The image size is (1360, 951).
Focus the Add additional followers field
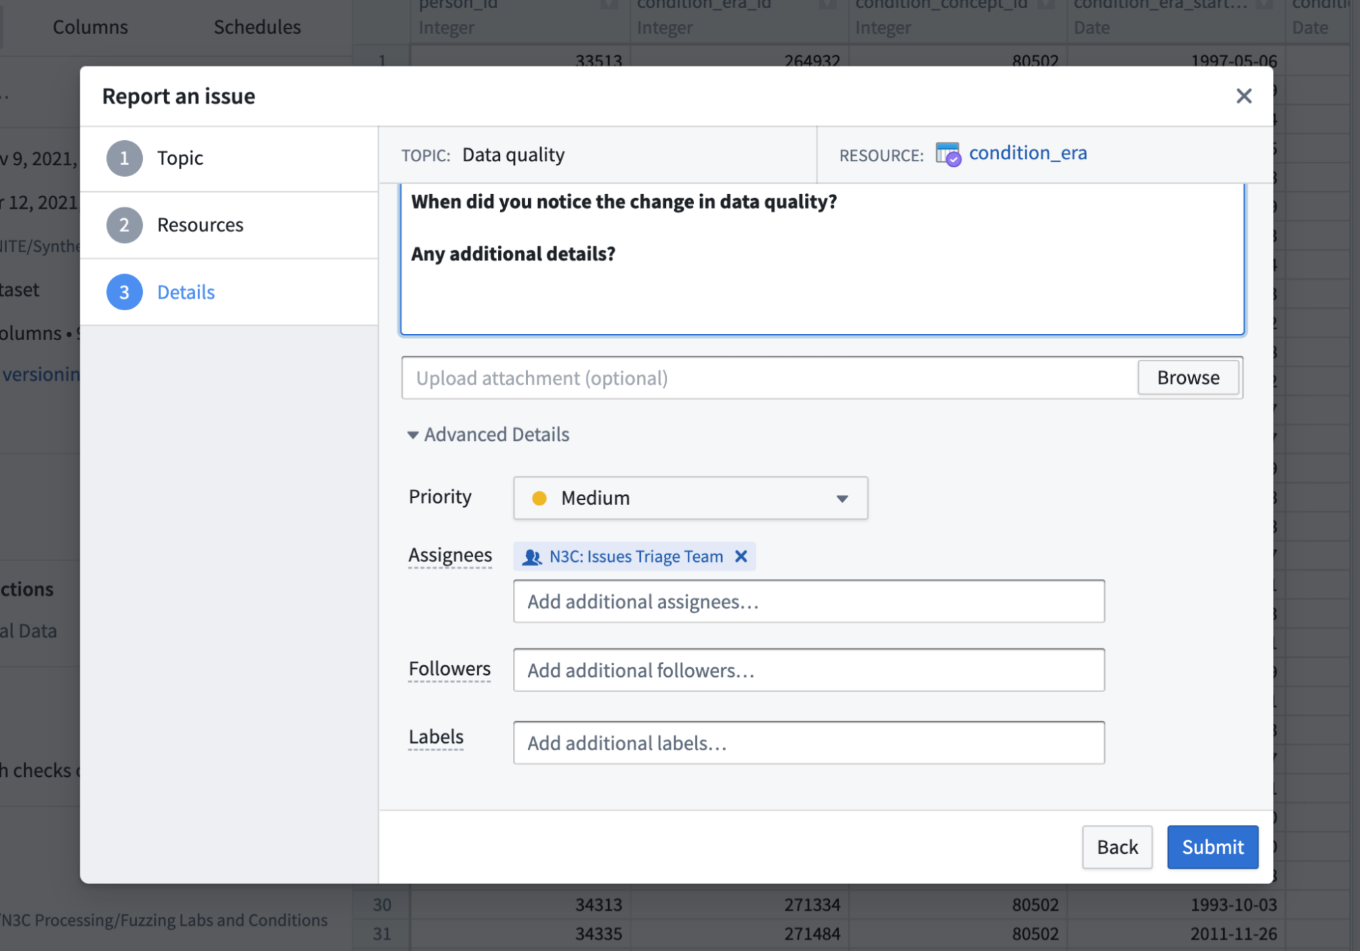tap(808, 670)
